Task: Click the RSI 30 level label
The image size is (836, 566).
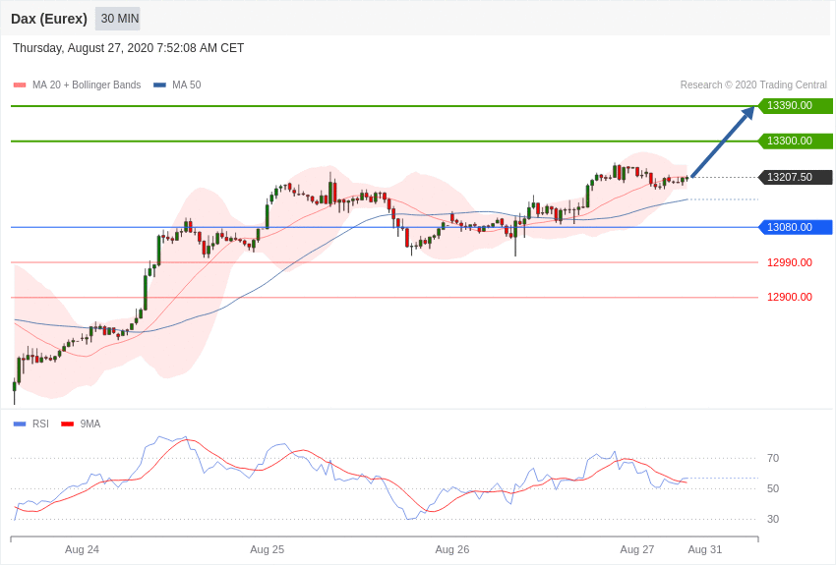Action: tap(773, 519)
